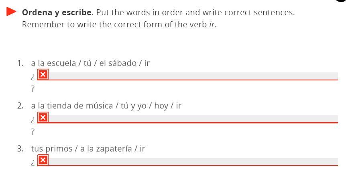Click the prompt 'tus primos / a la zapatería / ir'

tap(88, 149)
